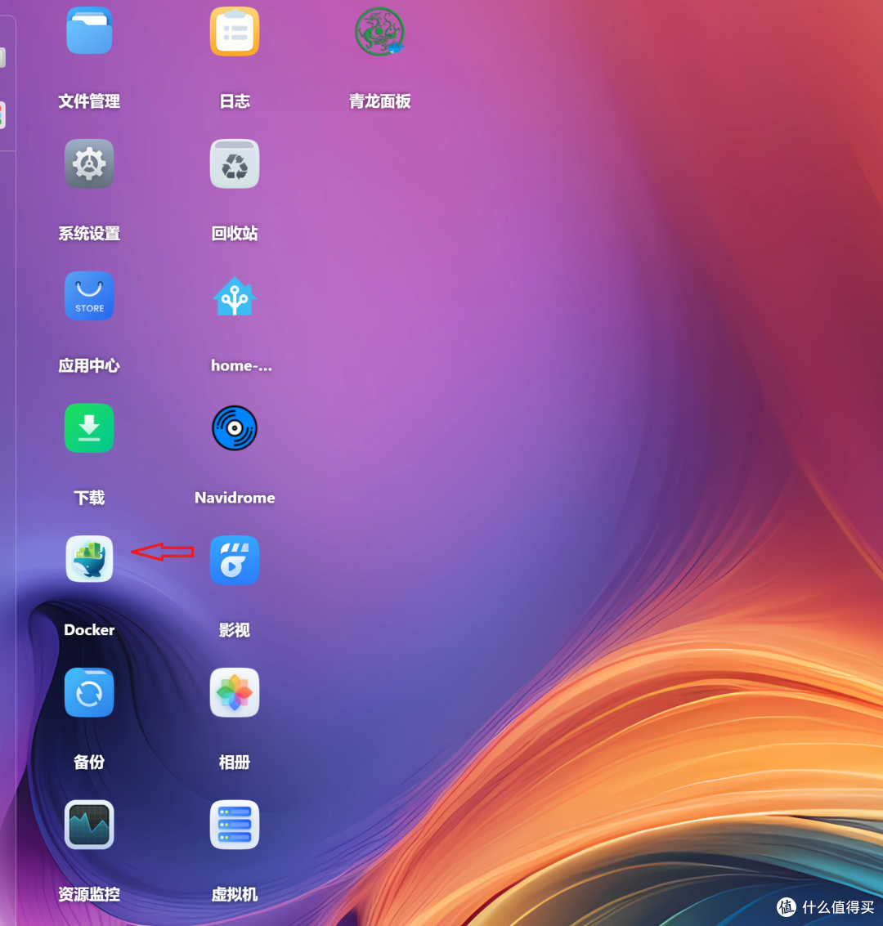Launch the 青龙面板 Qinglong panel
The height and width of the screenshot is (926, 883).
[x=379, y=31]
